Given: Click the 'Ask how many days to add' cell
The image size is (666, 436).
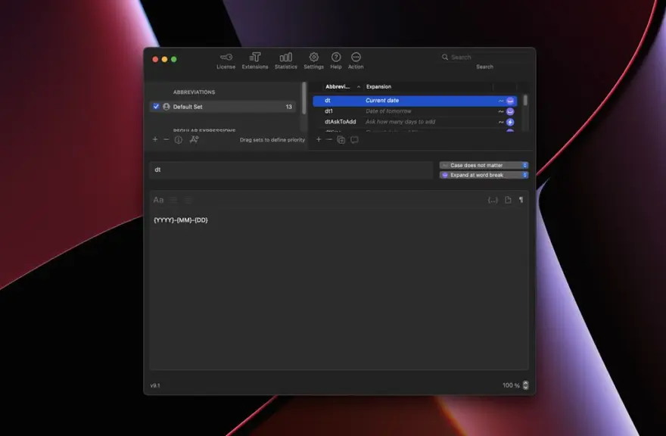Looking at the screenshot, I should (x=400, y=122).
